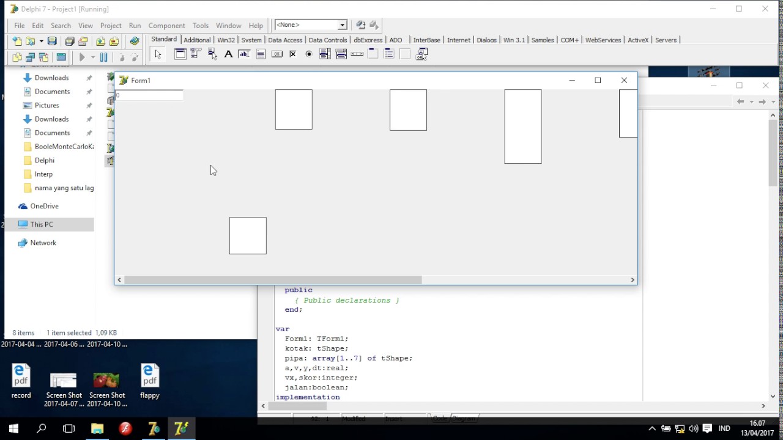Open Help Contents book icon
The image size is (783, 440).
coord(135,41)
